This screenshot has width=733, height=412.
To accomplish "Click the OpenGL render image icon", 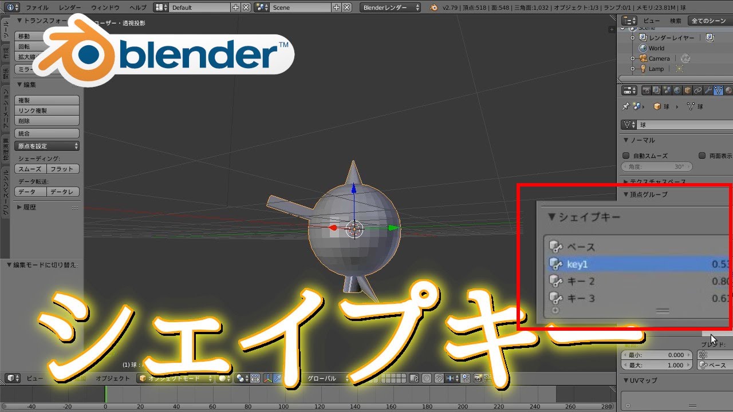I will pyautogui.click(x=477, y=378).
